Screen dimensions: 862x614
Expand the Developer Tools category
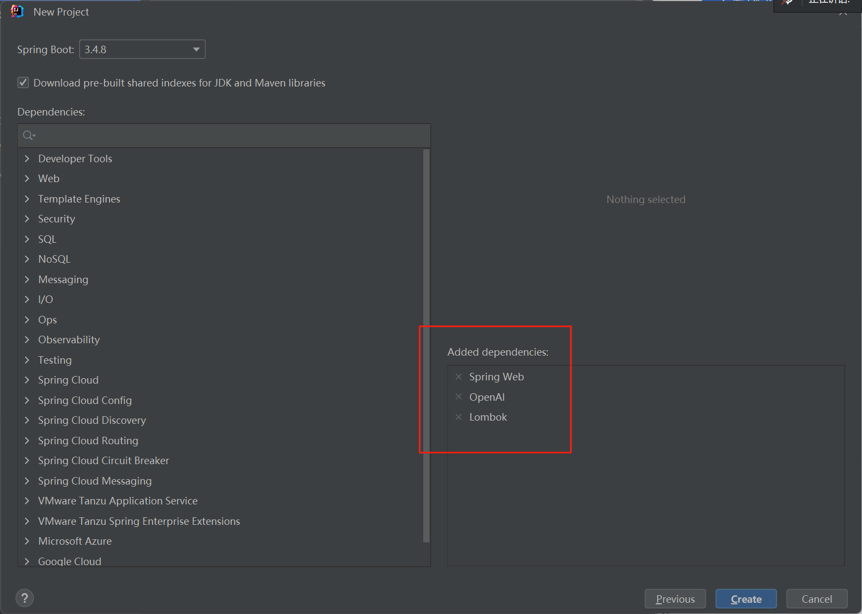click(x=27, y=158)
